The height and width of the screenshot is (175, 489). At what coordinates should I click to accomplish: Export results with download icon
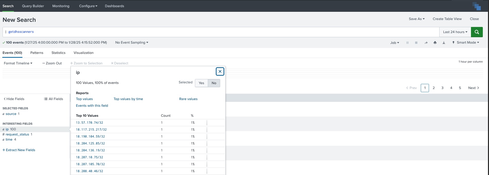[444, 43]
